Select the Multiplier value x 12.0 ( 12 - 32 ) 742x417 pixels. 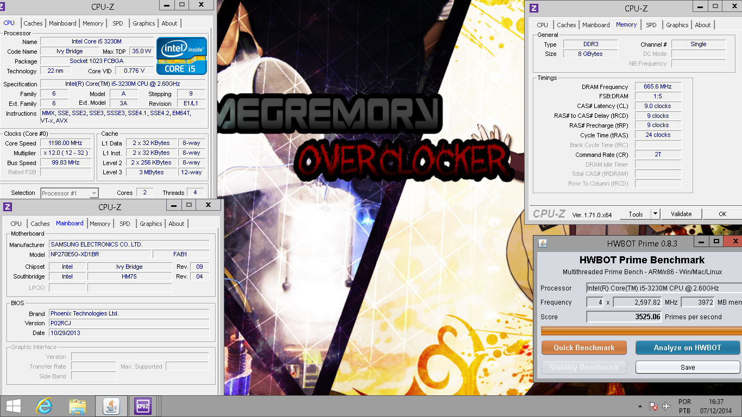tap(65, 153)
